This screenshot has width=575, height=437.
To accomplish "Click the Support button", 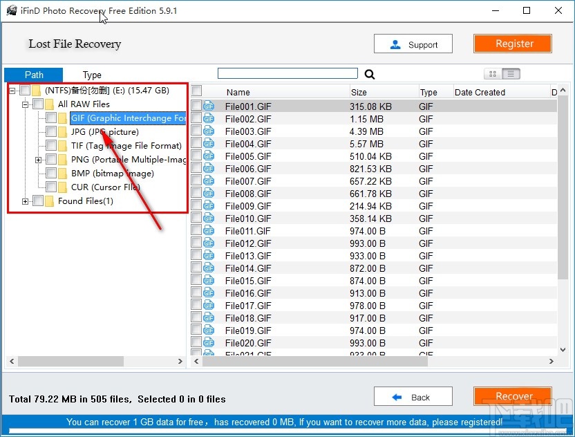I will 413,44.
